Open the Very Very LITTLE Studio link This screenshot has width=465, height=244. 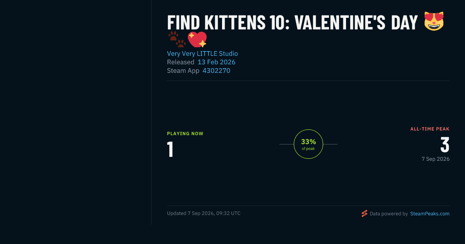click(202, 53)
